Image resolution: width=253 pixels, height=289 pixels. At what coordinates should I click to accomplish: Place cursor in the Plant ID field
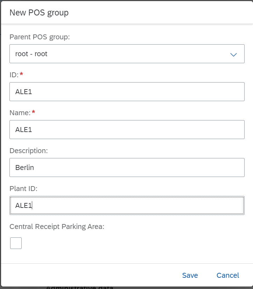pyautogui.click(x=127, y=205)
